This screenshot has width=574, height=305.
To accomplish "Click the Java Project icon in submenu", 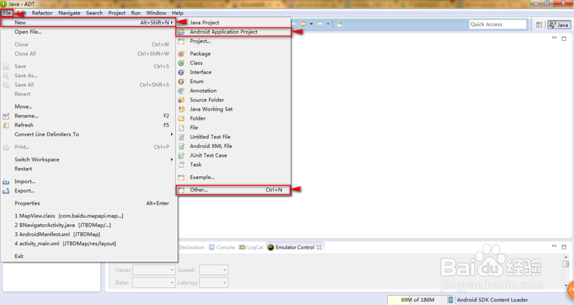I will [181, 23].
